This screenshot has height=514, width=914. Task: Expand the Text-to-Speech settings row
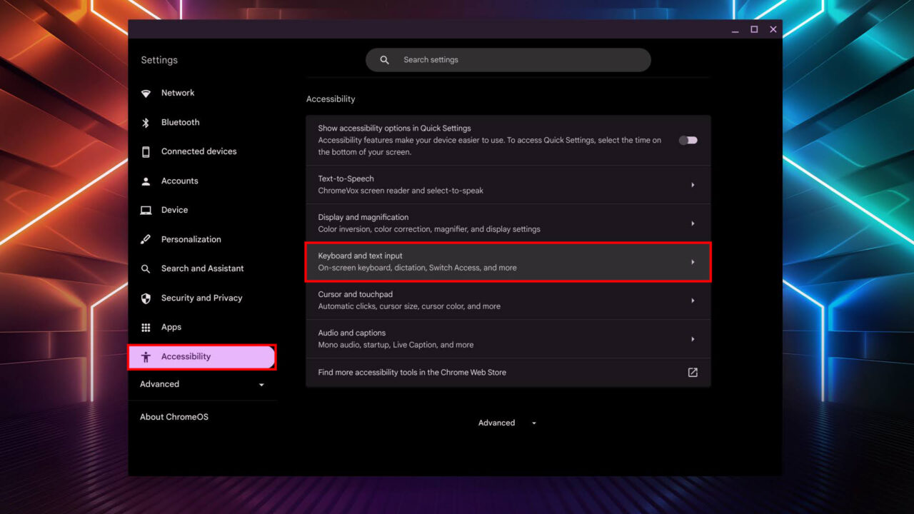[508, 184]
